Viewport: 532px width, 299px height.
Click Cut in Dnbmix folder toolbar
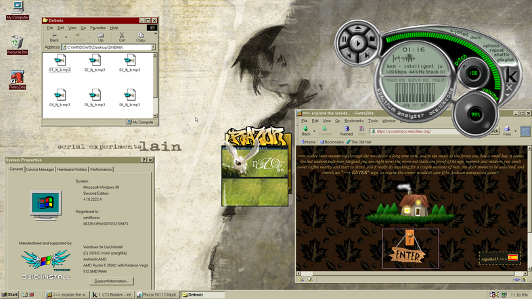click(x=122, y=37)
